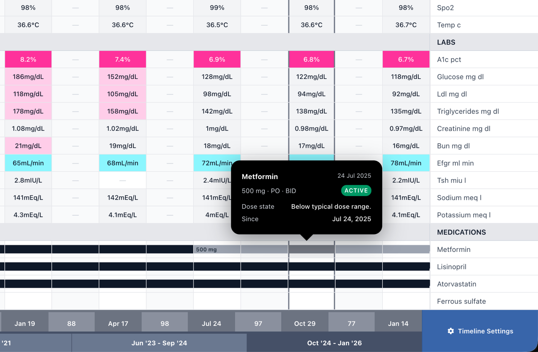Select the Oct 29 timeline date
Viewport: 538px width, 352px height.
(305, 323)
